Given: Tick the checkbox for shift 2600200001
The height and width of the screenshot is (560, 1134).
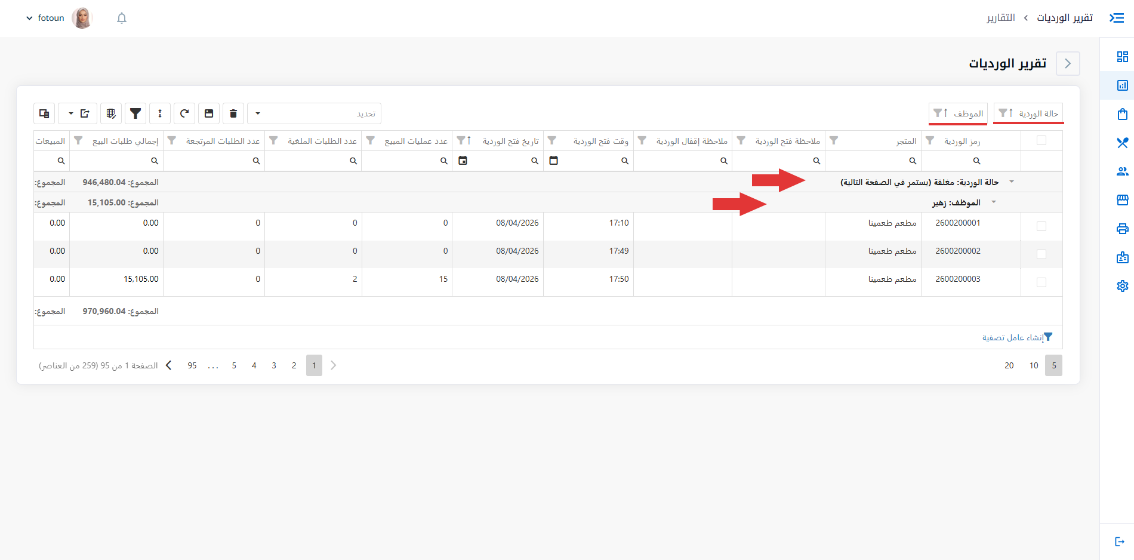Looking at the screenshot, I should [x=1041, y=226].
